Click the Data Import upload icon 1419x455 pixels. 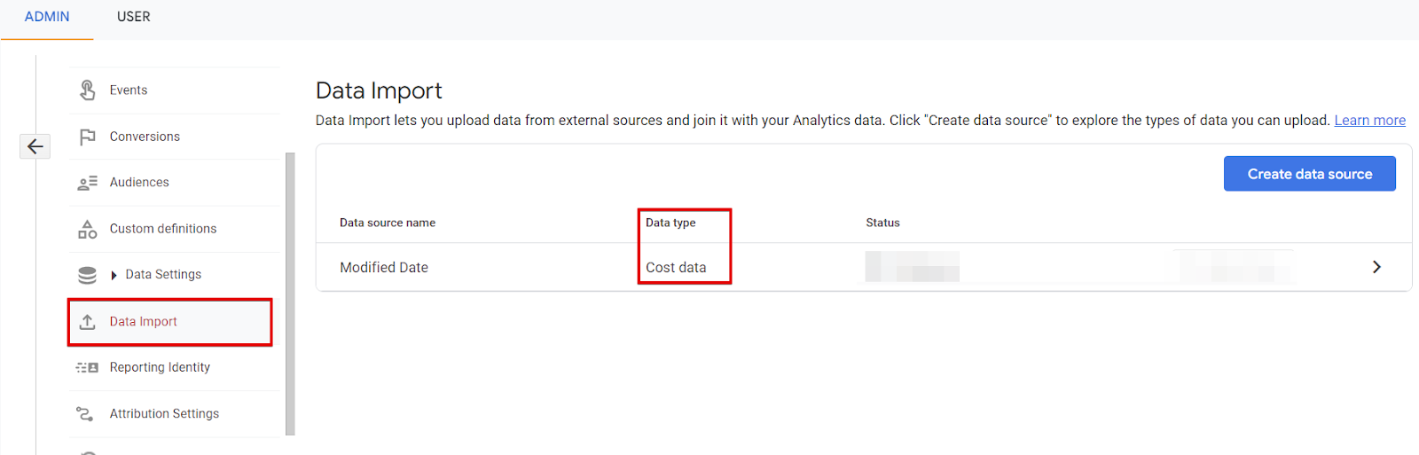[87, 322]
